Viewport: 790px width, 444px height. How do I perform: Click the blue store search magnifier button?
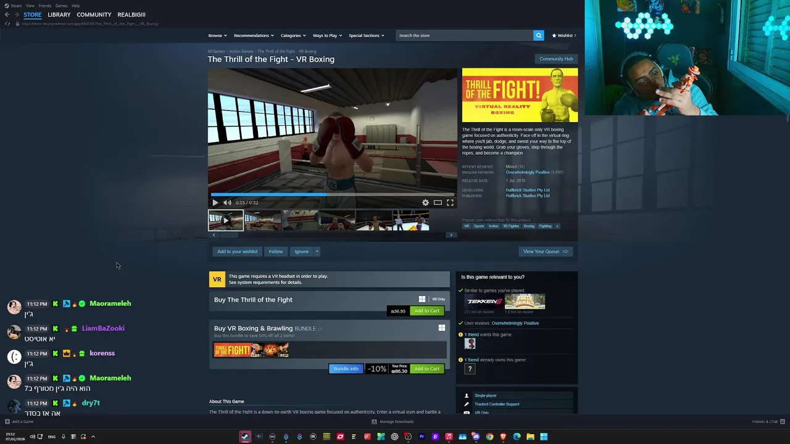point(538,35)
